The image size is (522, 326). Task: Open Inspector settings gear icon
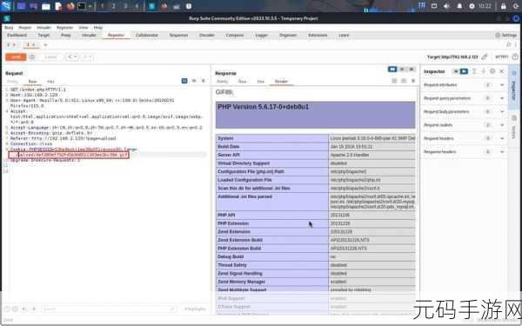click(492, 71)
